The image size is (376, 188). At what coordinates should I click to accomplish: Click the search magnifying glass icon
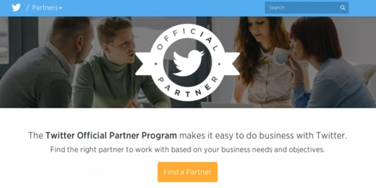coord(343,8)
